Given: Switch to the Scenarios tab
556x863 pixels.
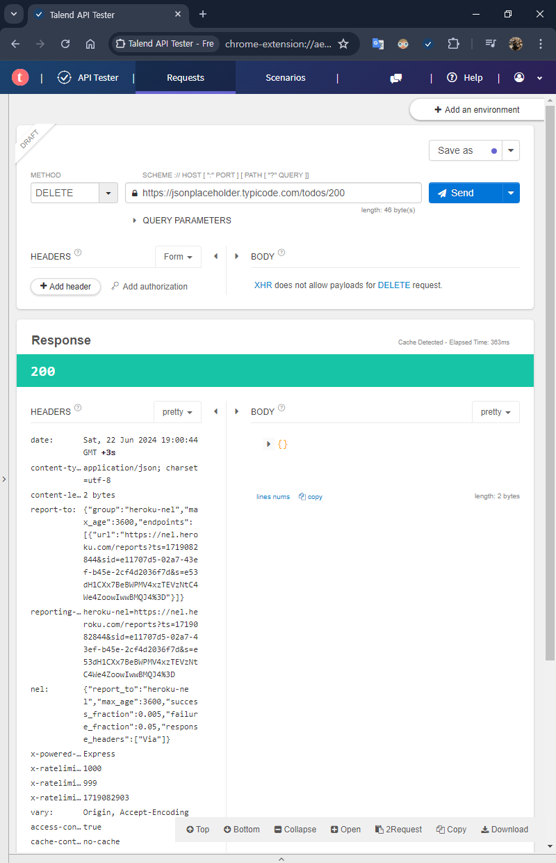Looking at the screenshot, I should pos(286,77).
